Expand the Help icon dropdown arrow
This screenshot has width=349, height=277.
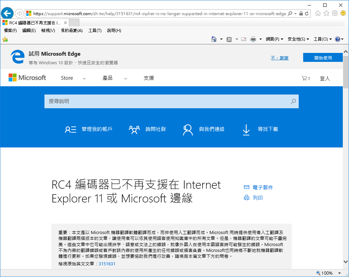pyautogui.click(x=342, y=39)
